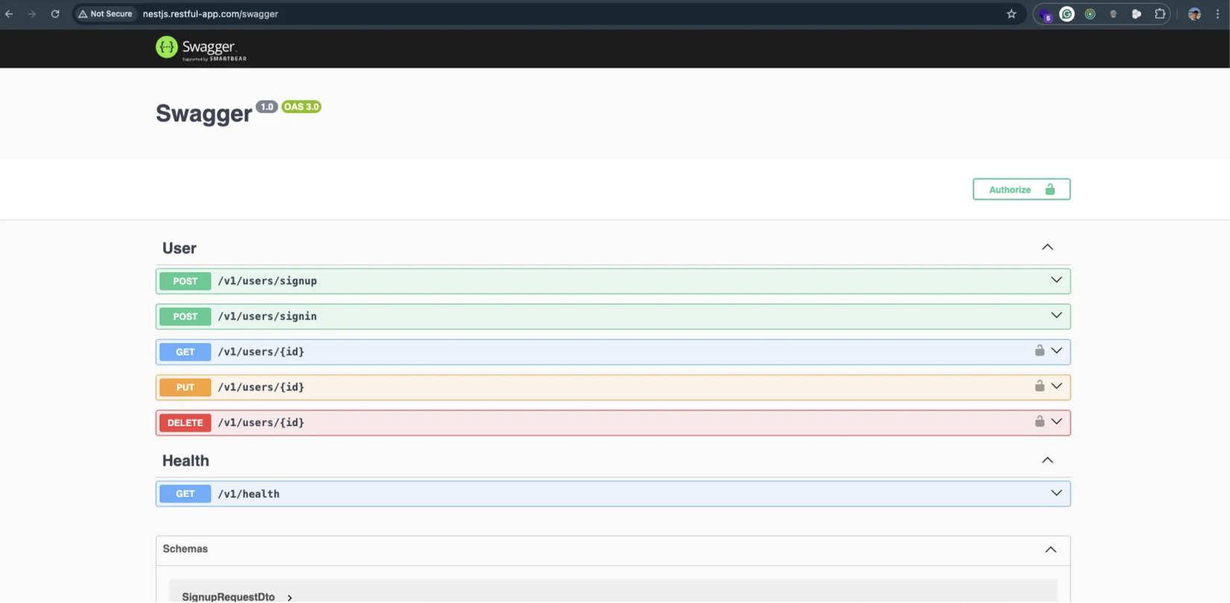Click the page reload icon

coord(54,13)
